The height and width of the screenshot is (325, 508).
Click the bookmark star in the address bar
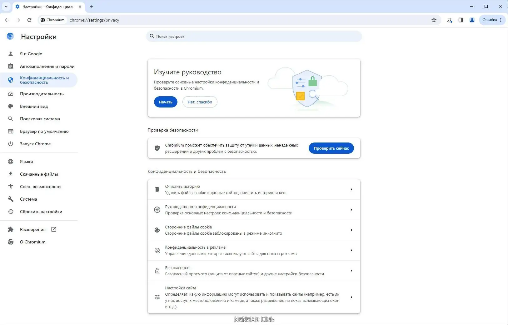[x=434, y=20]
